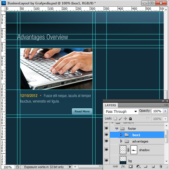This screenshot has width=169, height=170.
Task: Switch to the LAYERS tab
Action: point(110,105)
